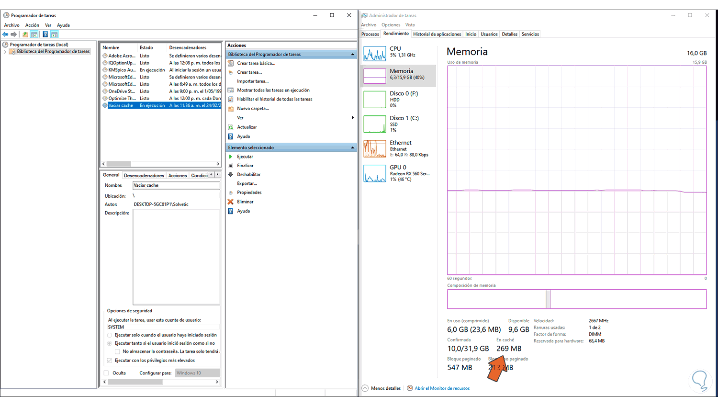Select the Ethernet graph thumbnail
The height and width of the screenshot is (407, 718).
(375, 149)
